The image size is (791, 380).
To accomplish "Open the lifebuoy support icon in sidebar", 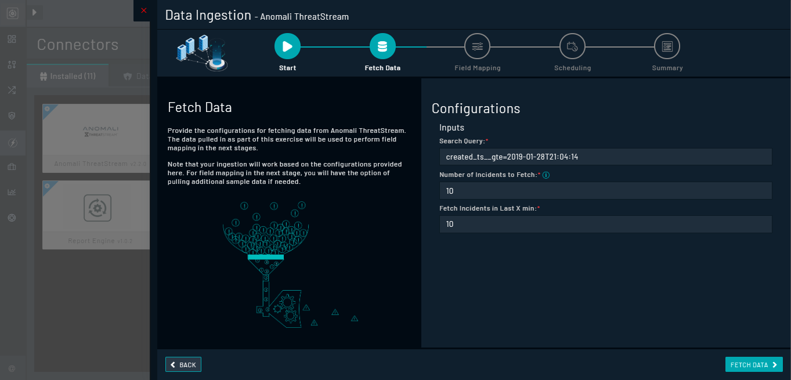I will [12, 218].
